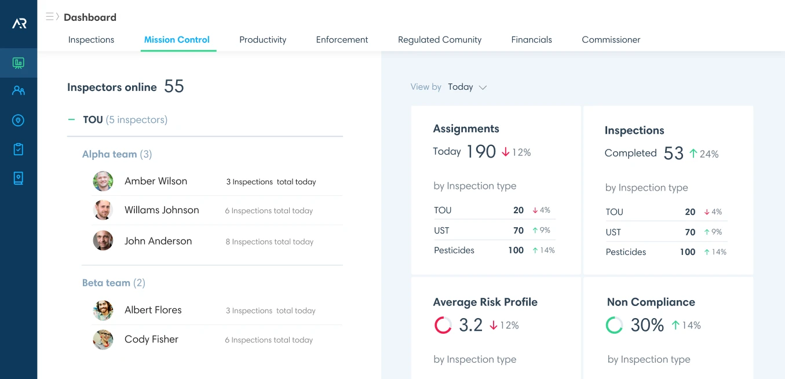Image resolution: width=785 pixels, height=379 pixels.
Task: Click Amber Wilson's avatar photo
Action: 103,181
